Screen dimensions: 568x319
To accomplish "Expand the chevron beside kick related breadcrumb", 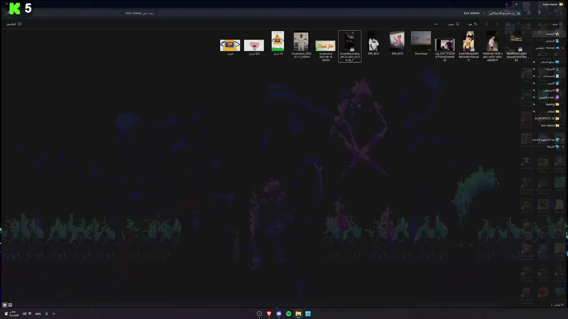I will [x=484, y=13].
